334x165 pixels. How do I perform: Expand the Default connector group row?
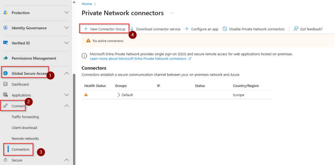click(x=119, y=95)
